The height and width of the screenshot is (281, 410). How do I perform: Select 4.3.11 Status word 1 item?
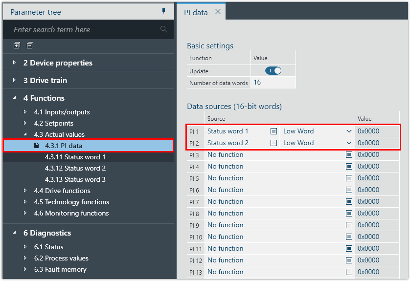click(75, 157)
